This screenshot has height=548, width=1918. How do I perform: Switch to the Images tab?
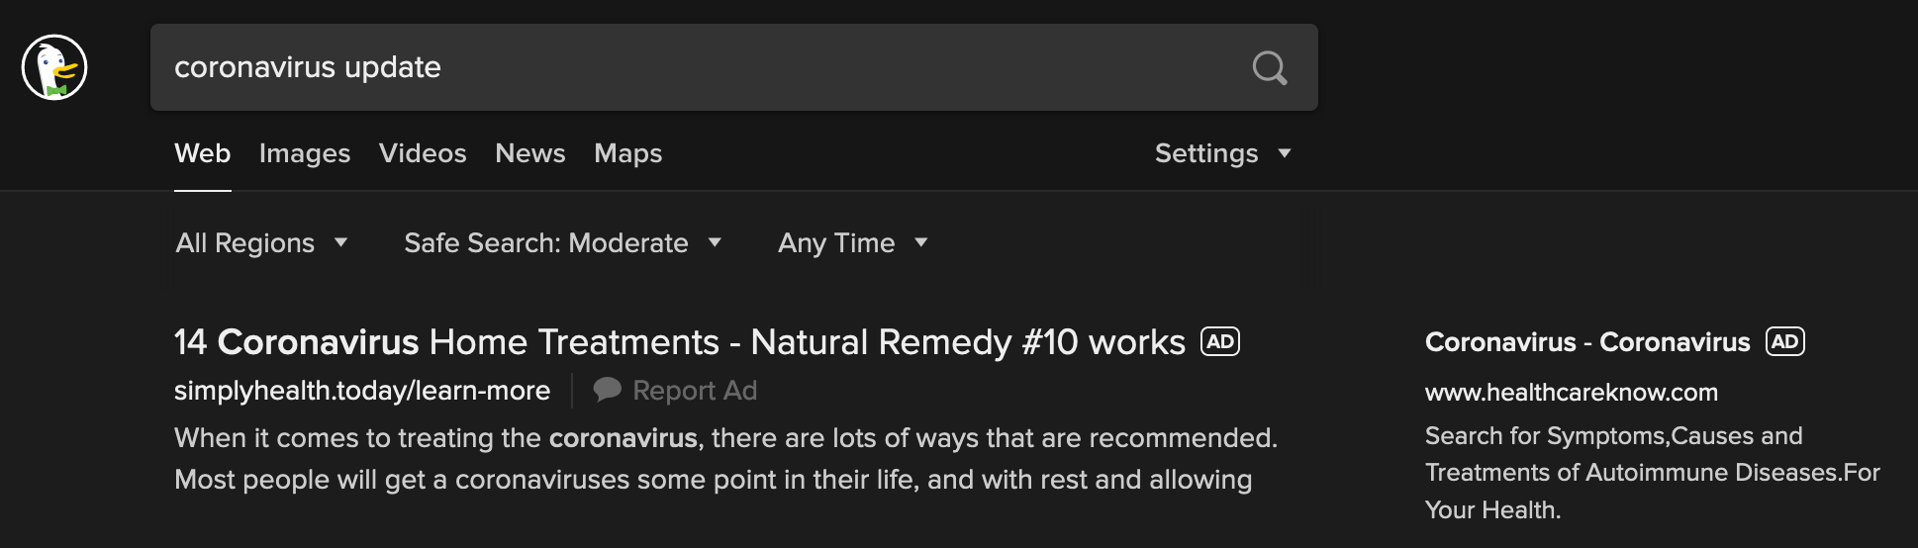pos(305,153)
